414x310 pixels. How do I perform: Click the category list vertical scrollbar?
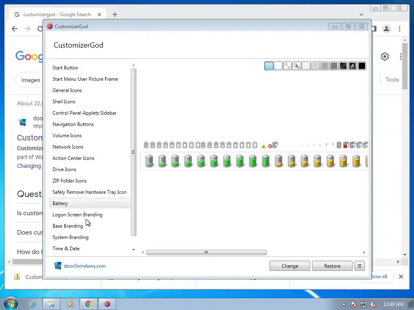133,152
